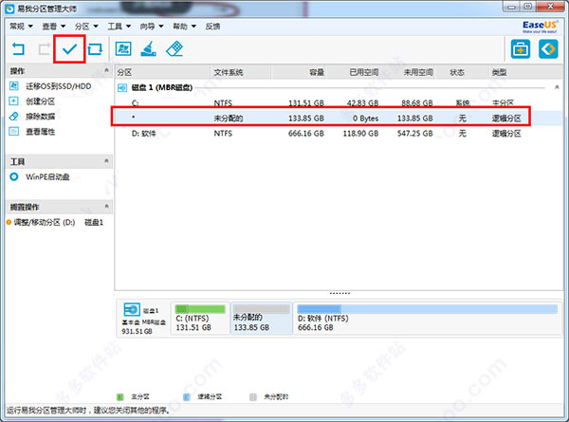Click the wipe data eraser toolbar icon
Viewport: 569px width, 422px height.
pos(174,48)
